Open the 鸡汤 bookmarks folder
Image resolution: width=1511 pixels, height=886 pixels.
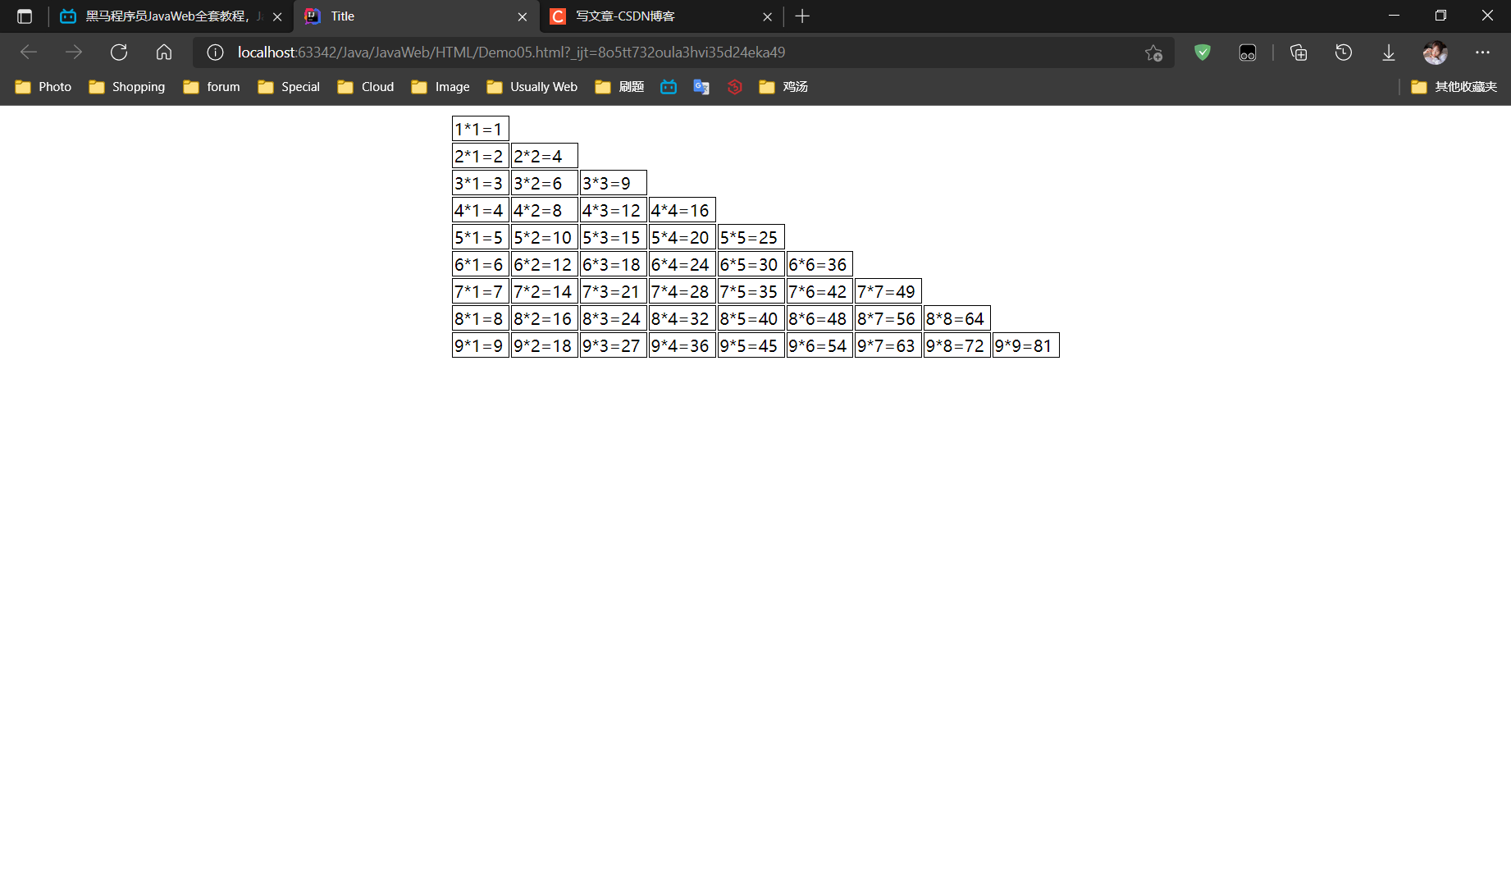point(783,87)
